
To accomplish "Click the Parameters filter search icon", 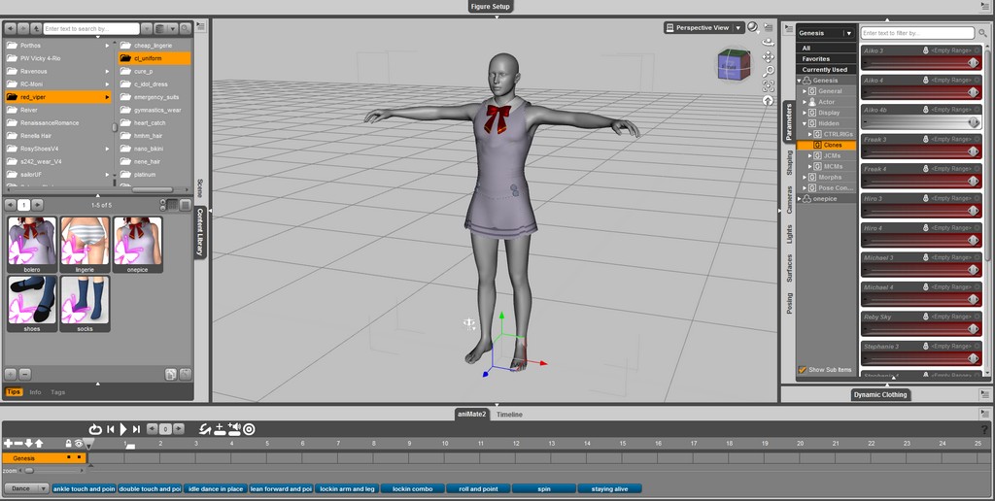I will pos(983,33).
